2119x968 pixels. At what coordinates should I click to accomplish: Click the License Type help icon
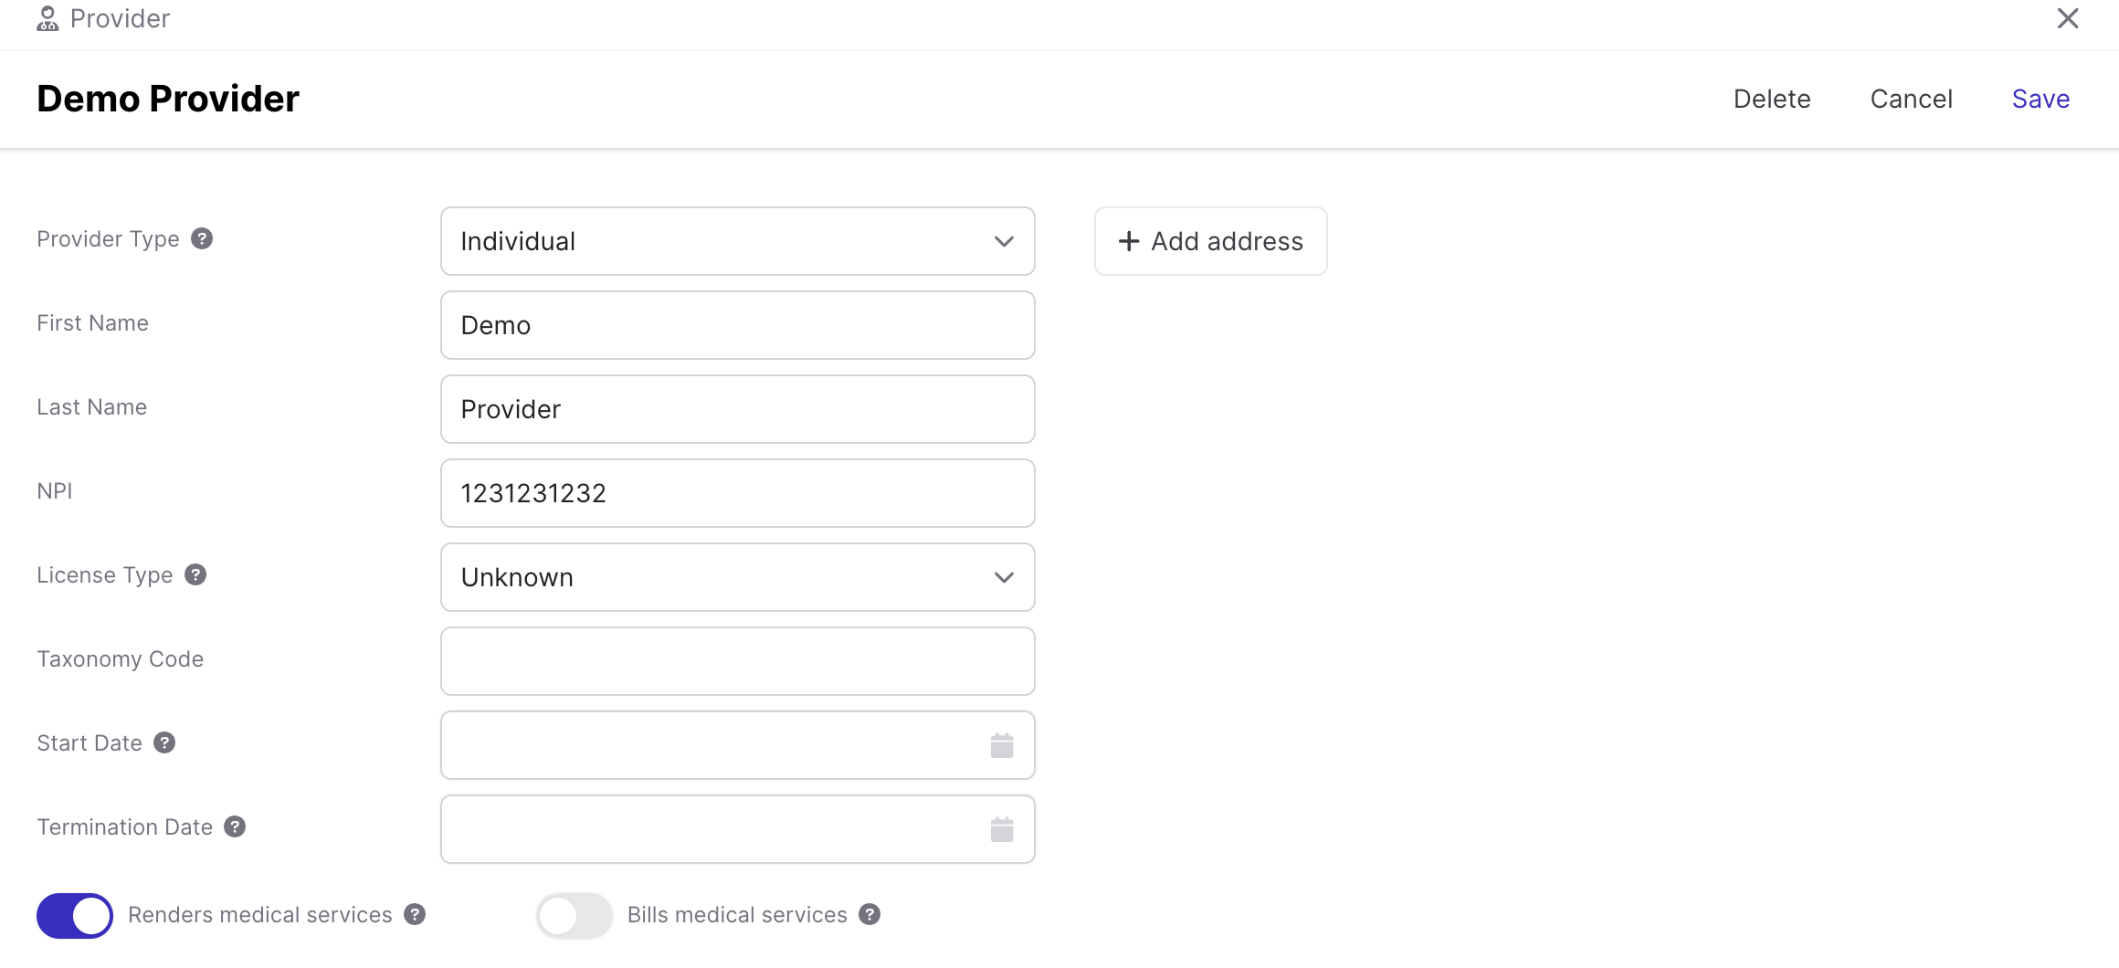click(195, 574)
